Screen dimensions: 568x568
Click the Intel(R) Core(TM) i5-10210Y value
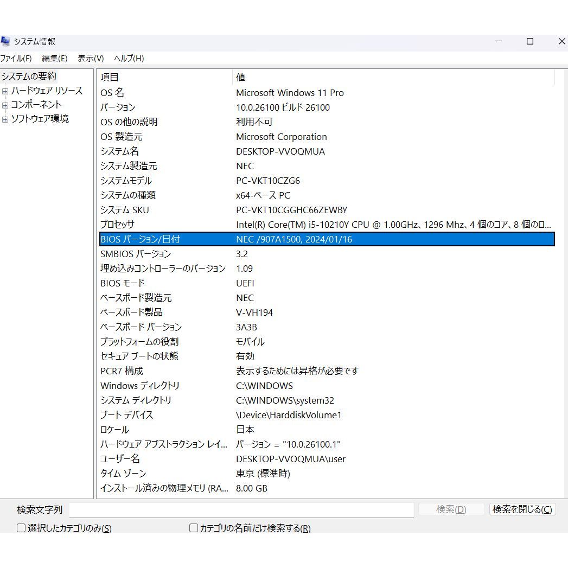393,225
